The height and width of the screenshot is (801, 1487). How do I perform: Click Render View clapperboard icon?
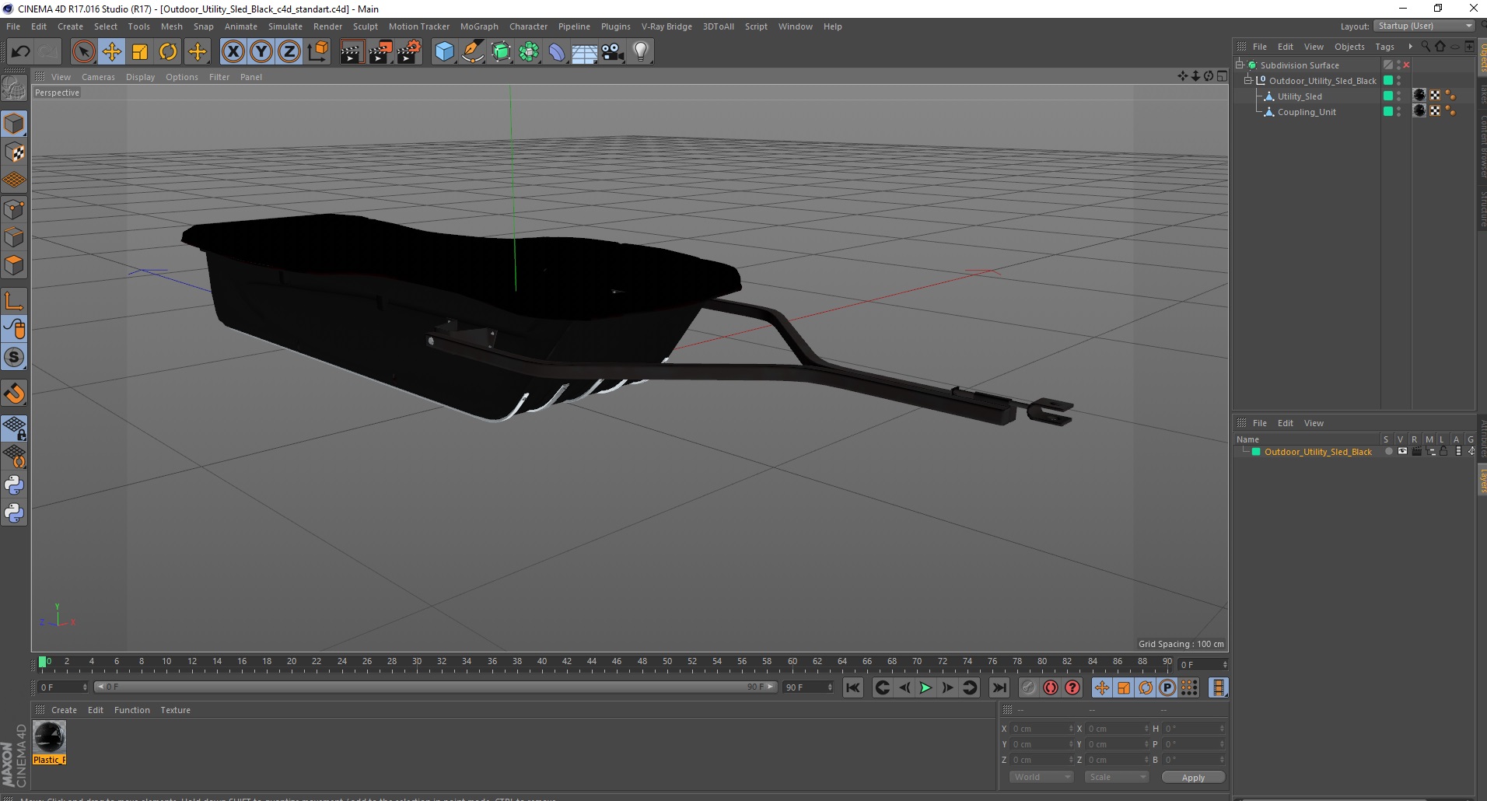pyautogui.click(x=352, y=52)
